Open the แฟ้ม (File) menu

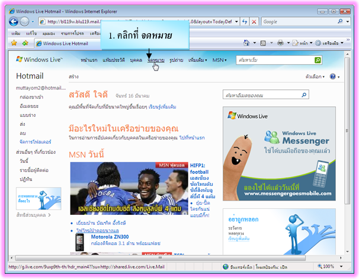15,33
